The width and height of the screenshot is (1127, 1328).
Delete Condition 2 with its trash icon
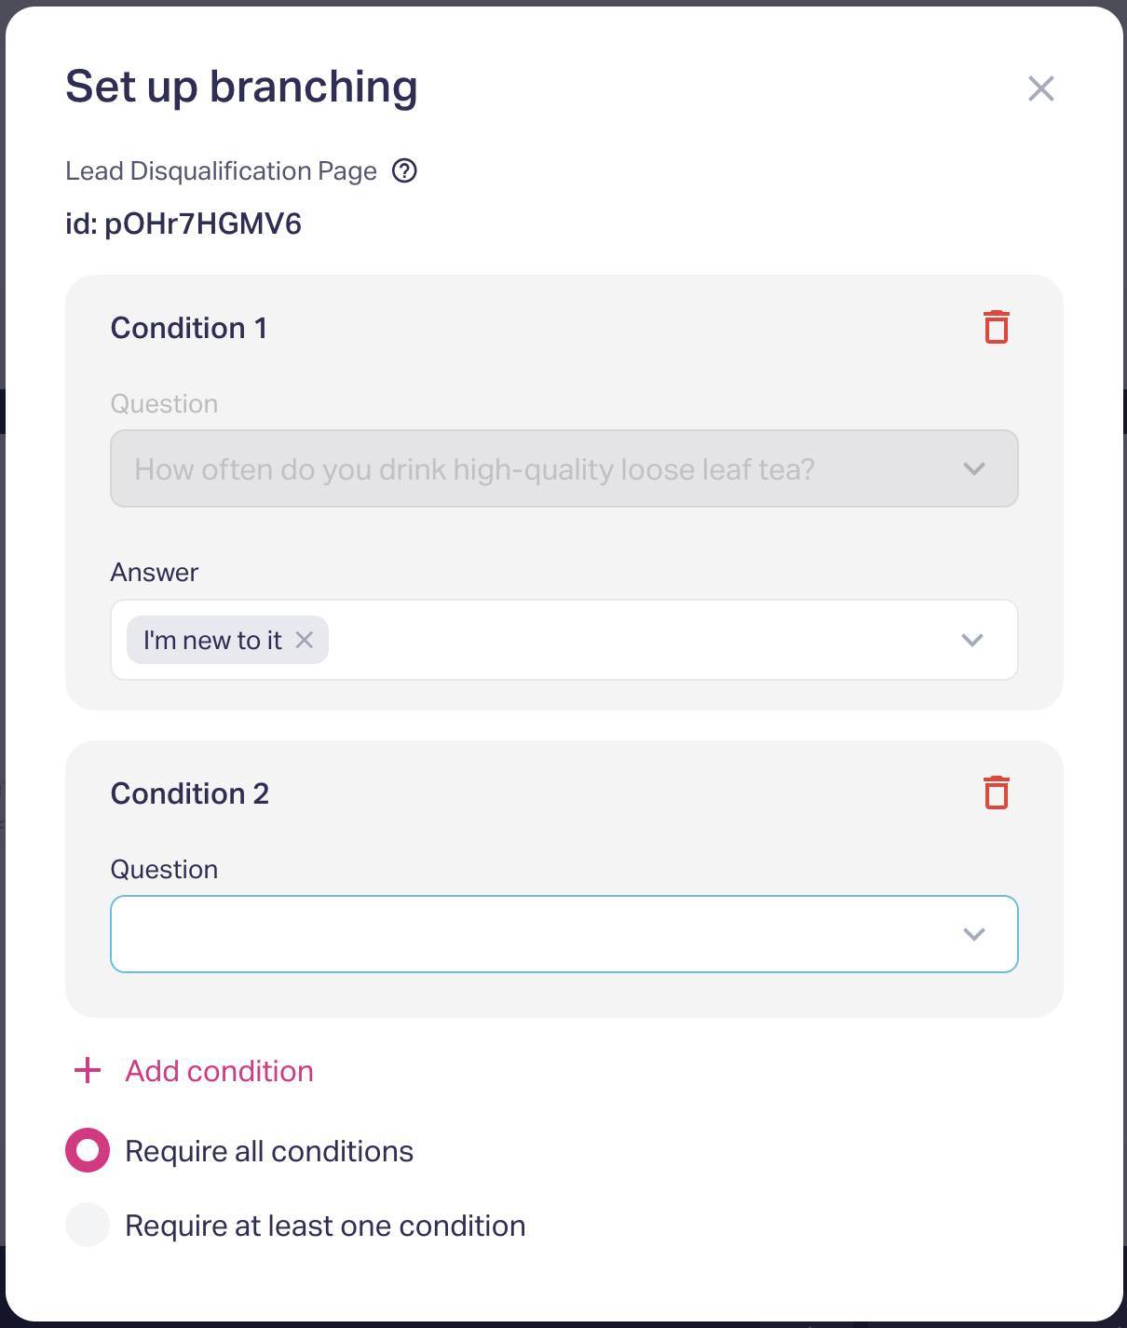997,793
